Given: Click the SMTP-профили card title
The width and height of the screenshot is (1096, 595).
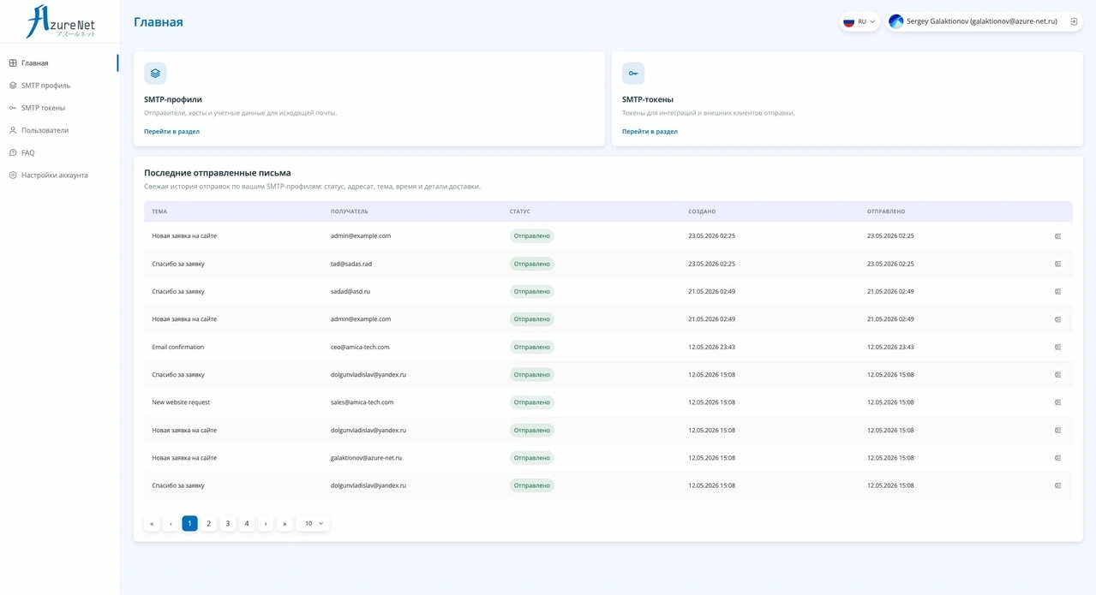Looking at the screenshot, I should (x=173, y=99).
